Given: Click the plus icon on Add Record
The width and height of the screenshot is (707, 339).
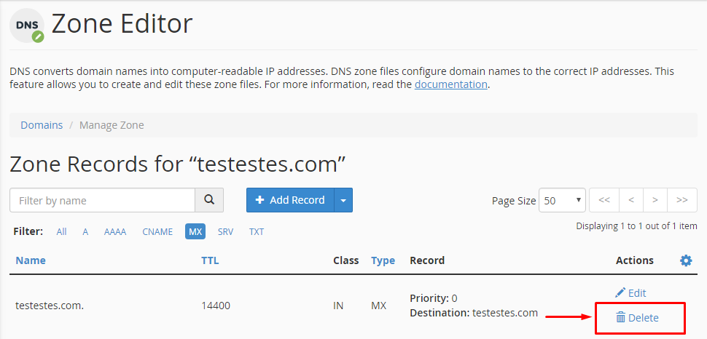Looking at the screenshot, I should point(259,200).
